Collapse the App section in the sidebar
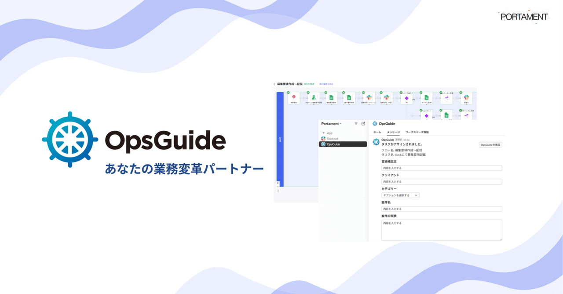The image size is (563, 294). 323,133
